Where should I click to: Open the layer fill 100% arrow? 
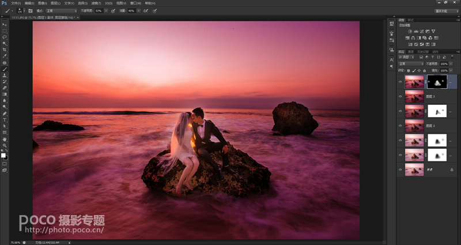(451, 70)
